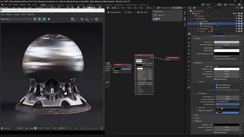Open Options menu in V-Ray Frame Buffer
The image size is (244, 137).
point(30,14)
